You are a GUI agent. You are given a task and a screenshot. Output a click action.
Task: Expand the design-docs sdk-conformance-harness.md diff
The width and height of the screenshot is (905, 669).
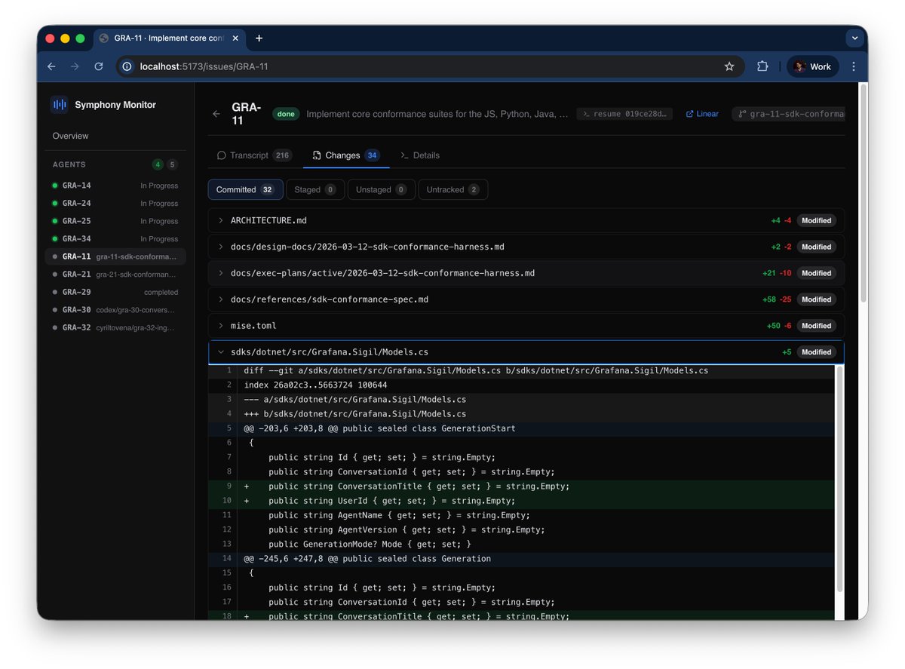(526, 247)
